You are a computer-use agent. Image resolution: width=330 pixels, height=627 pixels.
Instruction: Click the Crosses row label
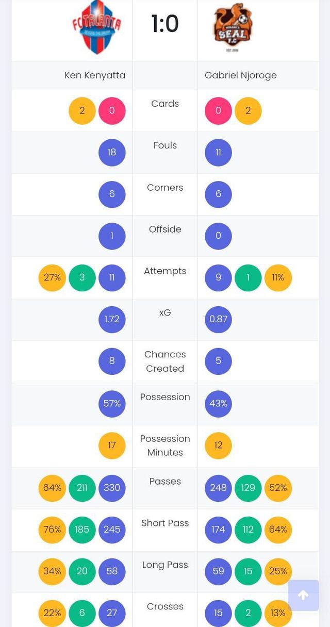(165, 606)
